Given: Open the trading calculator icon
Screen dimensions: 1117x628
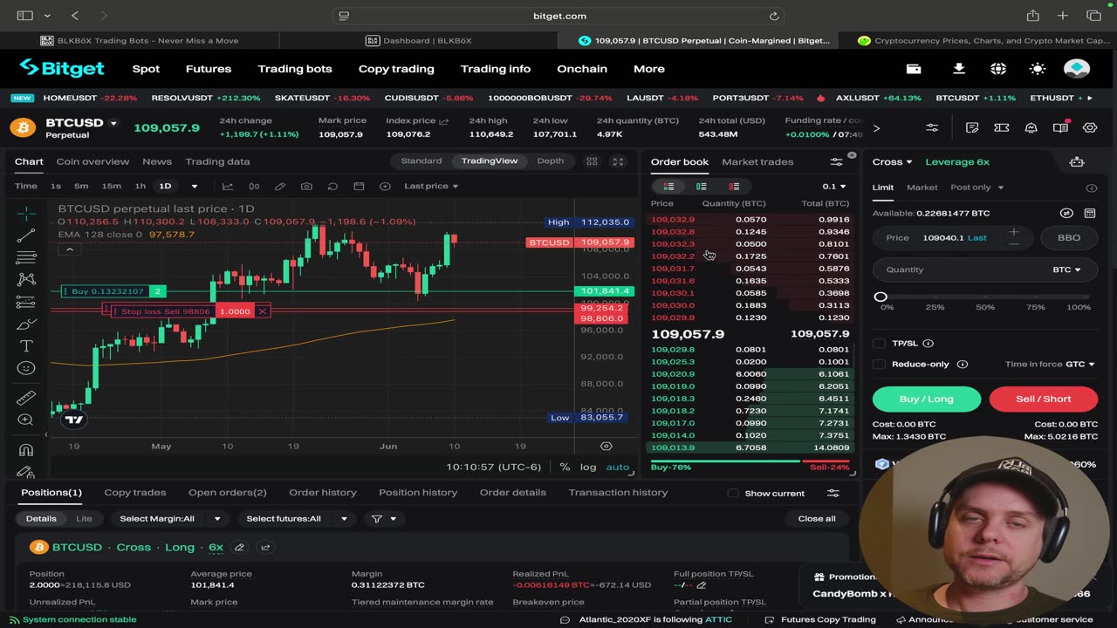Looking at the screenshot, I should click(1090, 213).
